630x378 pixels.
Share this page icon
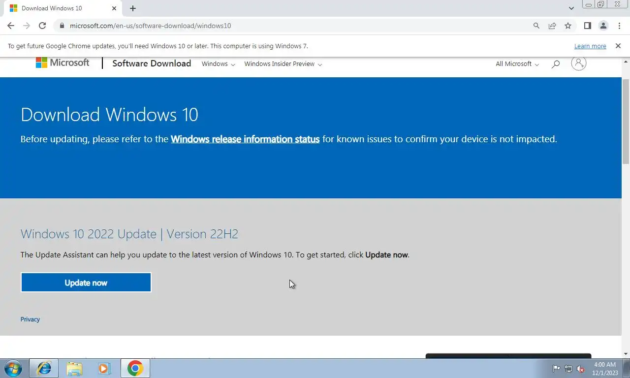tap(552, 26)
